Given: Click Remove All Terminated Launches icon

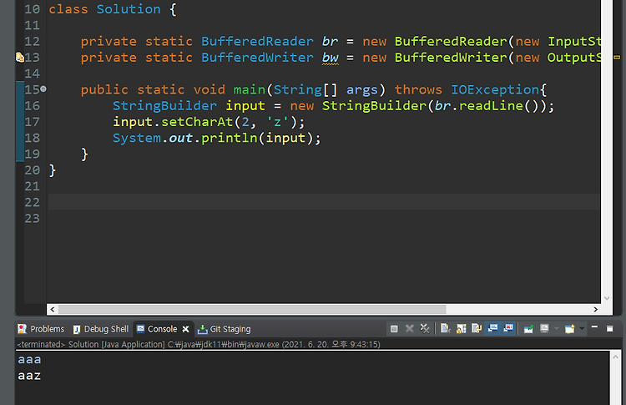Looking at the screenshot, I should (425, 329).
